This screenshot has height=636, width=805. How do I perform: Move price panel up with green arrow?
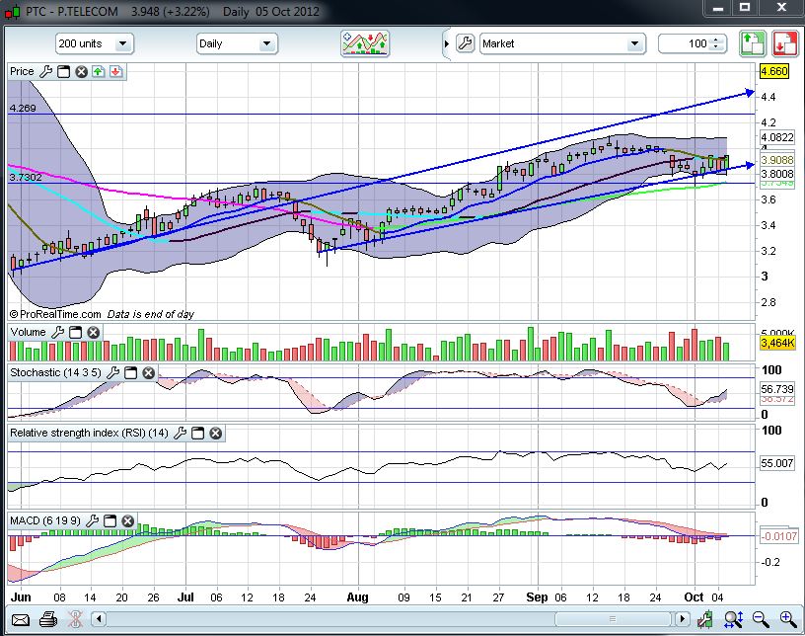coord(98,71)
